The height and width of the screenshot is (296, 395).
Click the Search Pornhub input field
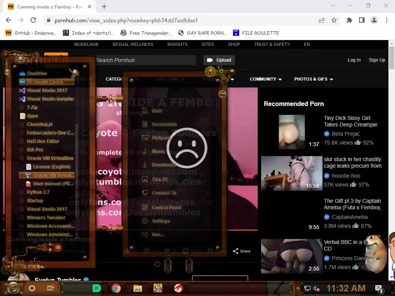[145, 60]
